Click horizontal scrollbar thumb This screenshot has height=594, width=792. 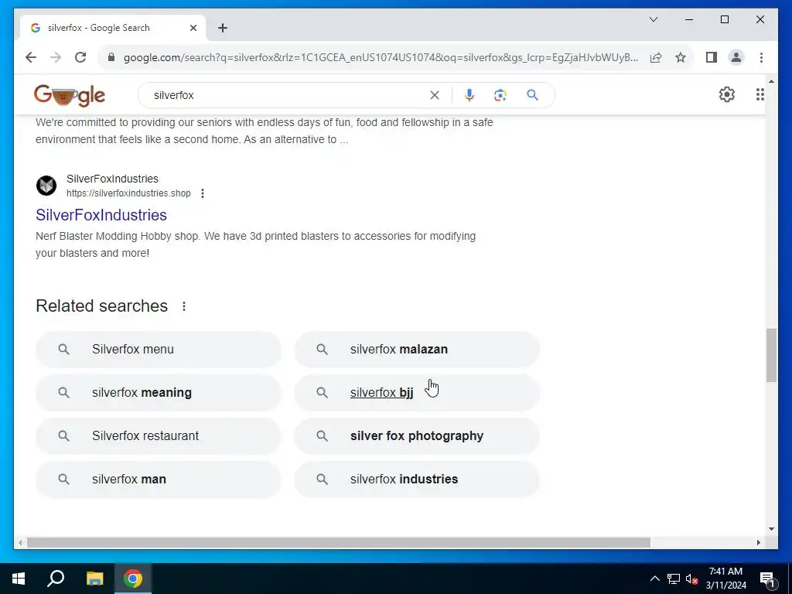coord(339,542)
